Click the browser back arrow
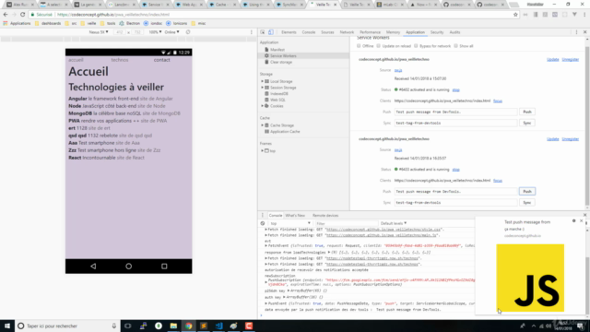 [x=6, y=15]
